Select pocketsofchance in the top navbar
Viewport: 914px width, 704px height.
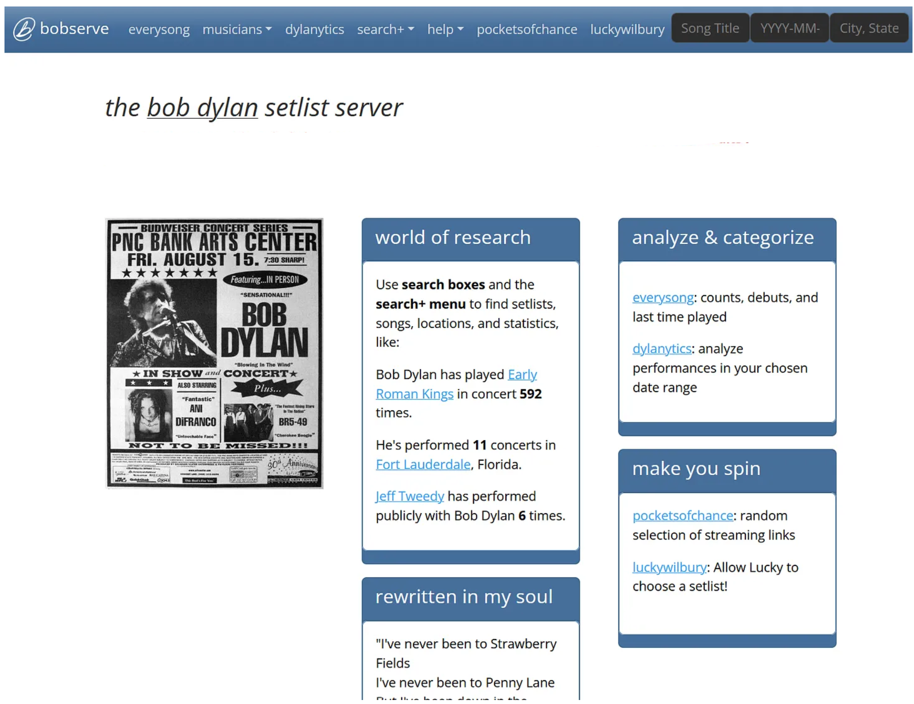click(x=526, y=29)
